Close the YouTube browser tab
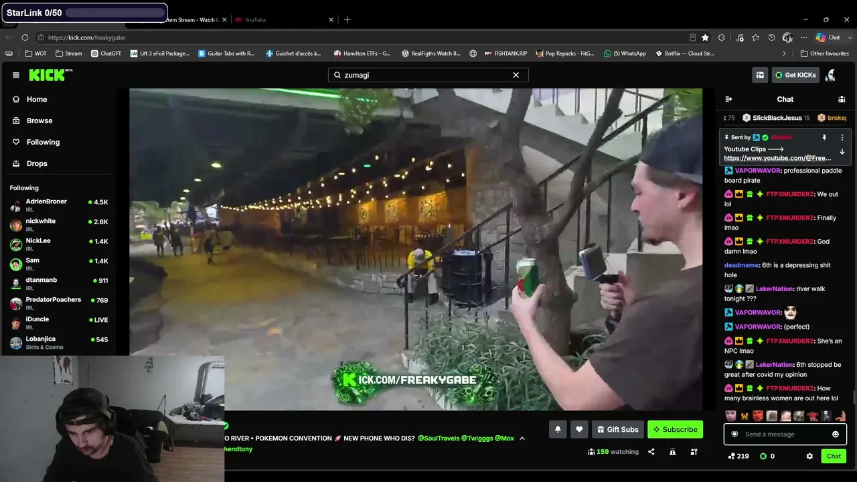 pyautogui.click(x=331, y=19)
